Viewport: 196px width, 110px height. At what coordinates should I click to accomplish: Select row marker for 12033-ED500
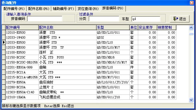pyautogui.click(x=4, y=42)
